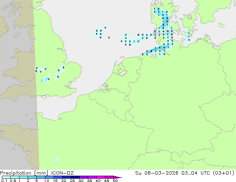Screen dimensions: 236x182
Task: Click the 'Su 08-03-2026' date text
Action: click(157, 173)
